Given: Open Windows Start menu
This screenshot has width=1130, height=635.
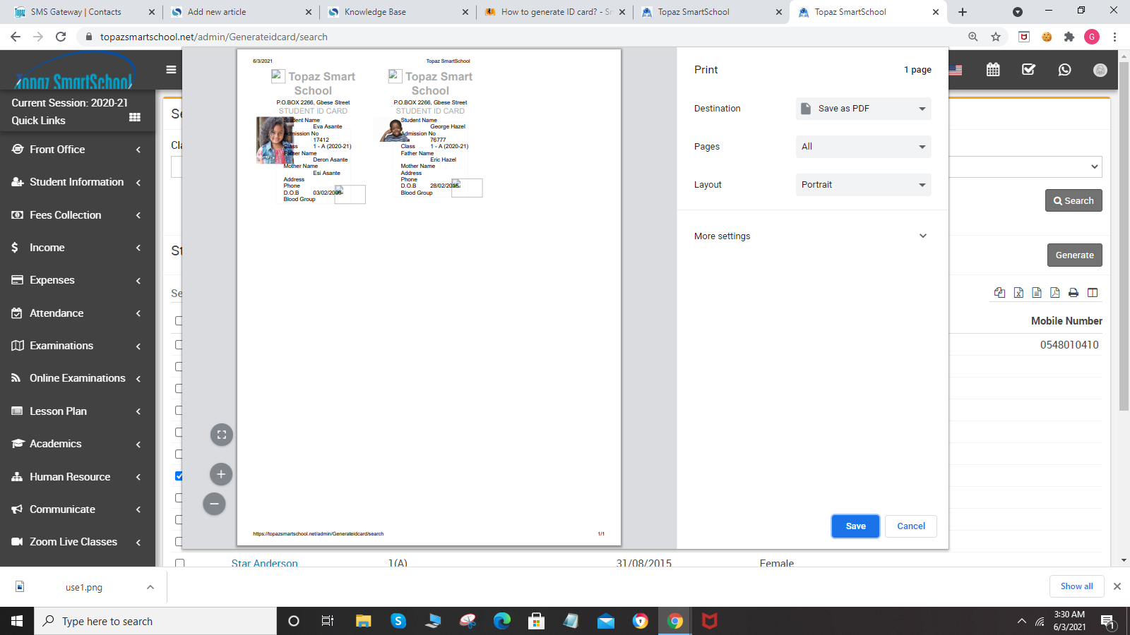Looking at the screenshot, I should tap(17, 621).
